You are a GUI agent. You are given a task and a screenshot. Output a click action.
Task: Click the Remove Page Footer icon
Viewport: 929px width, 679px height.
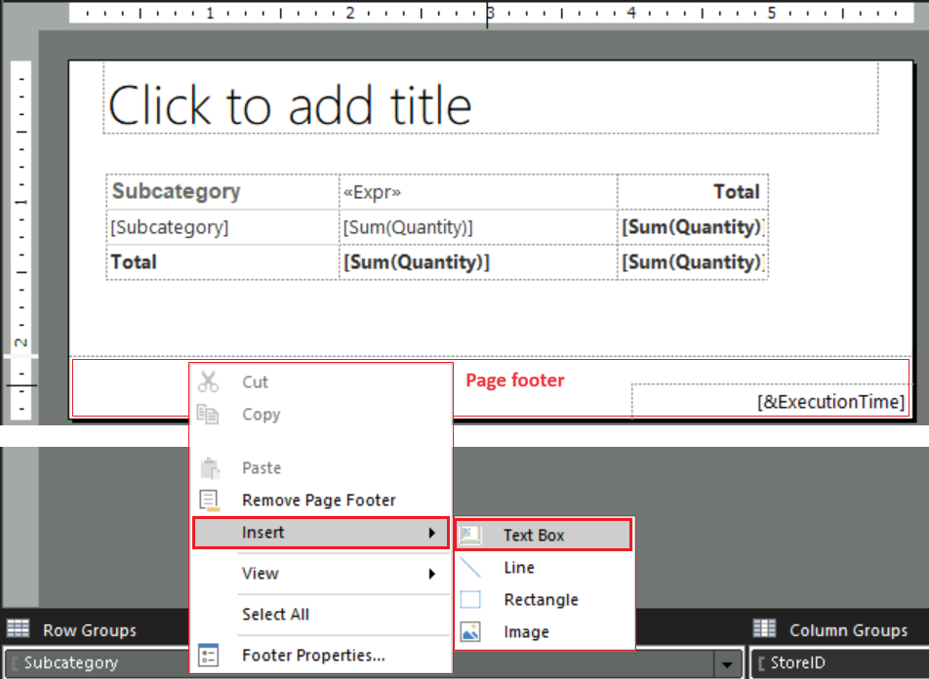[x=210, y=499]
